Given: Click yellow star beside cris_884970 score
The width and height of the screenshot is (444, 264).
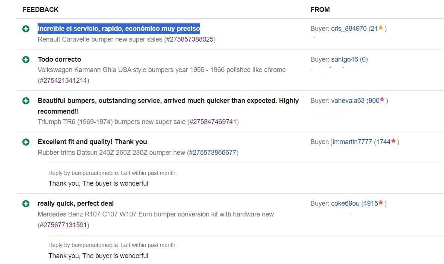Looking at the screenshot, I should coord(381,28).
